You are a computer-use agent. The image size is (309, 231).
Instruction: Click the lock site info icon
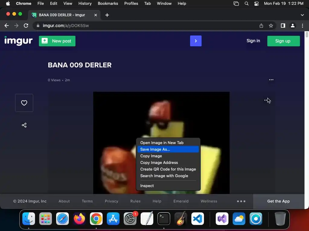38,26
